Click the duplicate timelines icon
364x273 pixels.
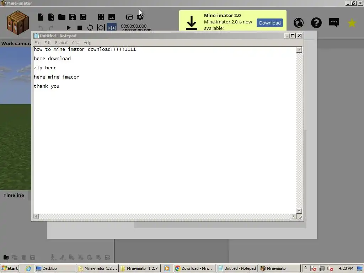pyautogui.click(x=15, y=257)
